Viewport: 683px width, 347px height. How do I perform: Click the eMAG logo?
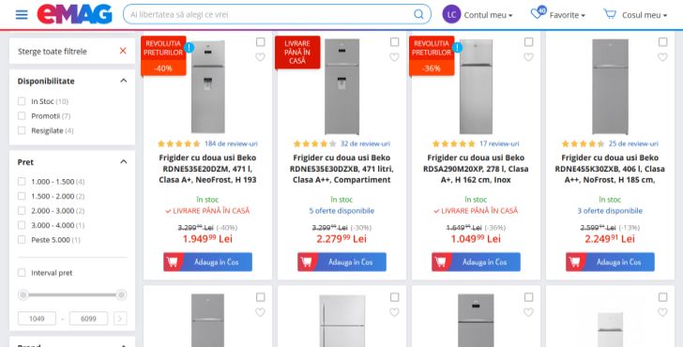pos(74,14)
